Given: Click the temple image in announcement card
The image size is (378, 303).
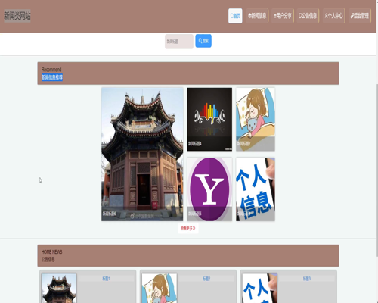Looking at the screenshot, I should pos(59,288).
